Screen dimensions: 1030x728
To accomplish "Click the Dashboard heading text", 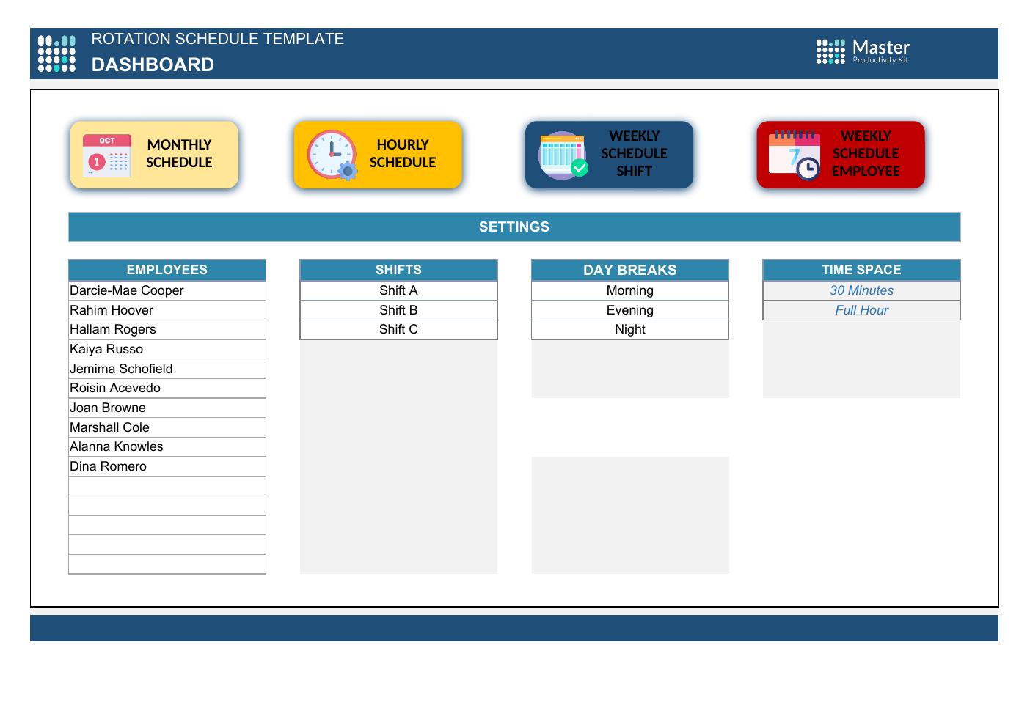I will coord(153,65).
